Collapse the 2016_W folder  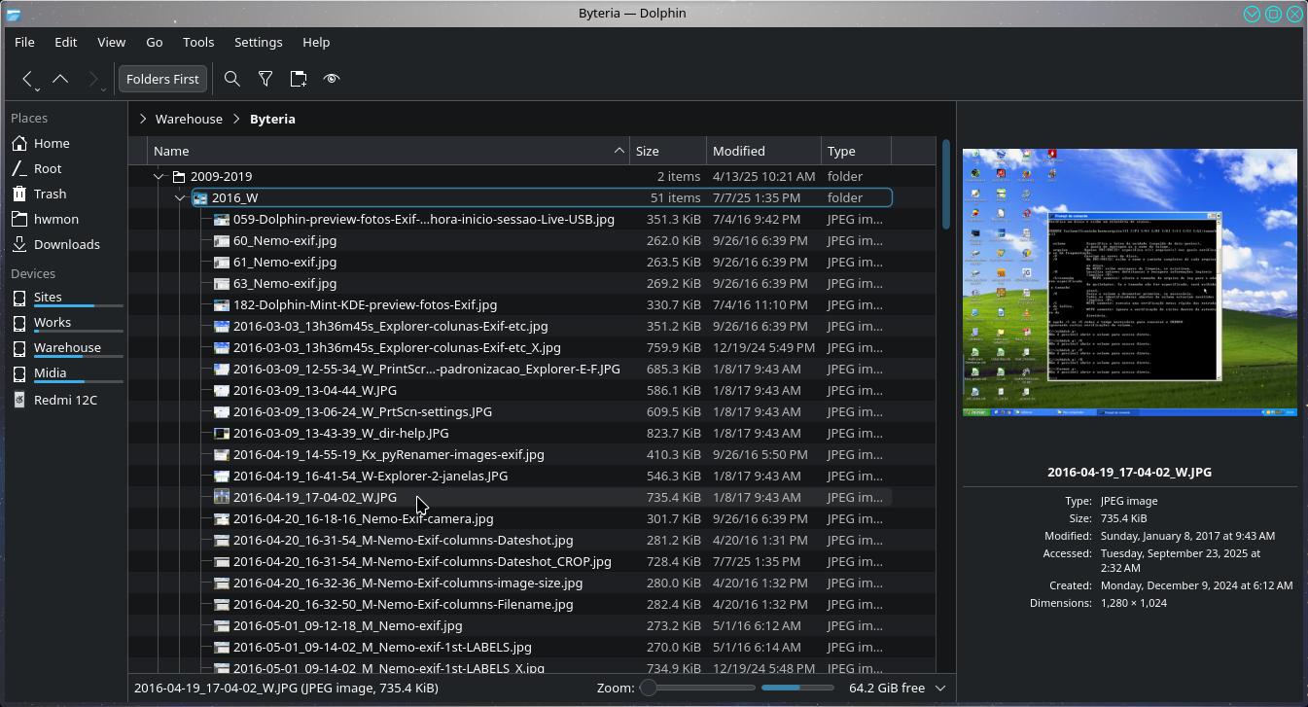(180, 198)
